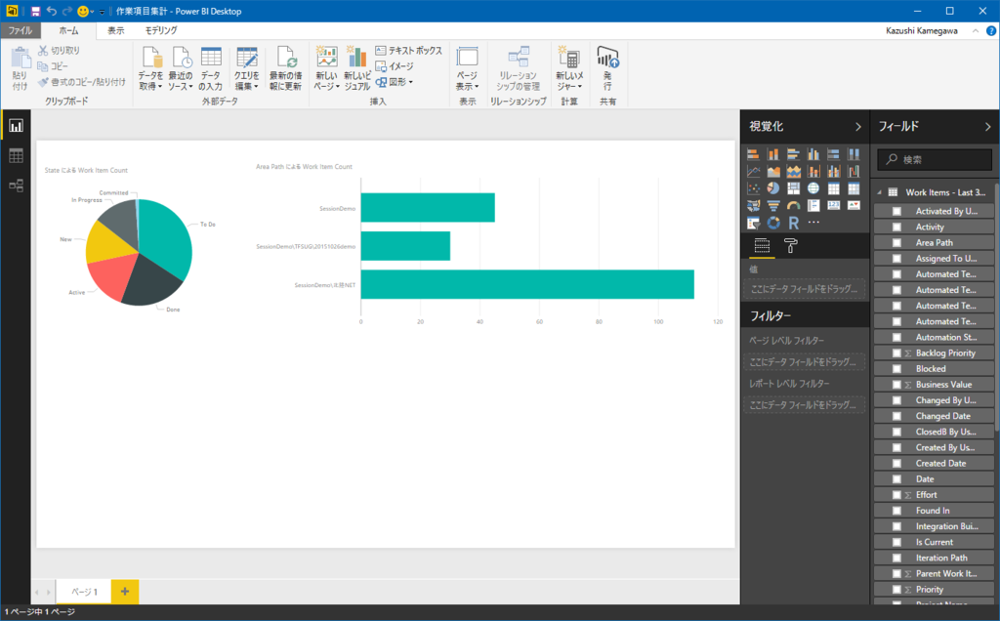This screenshot has height=621, width=1000.
Task: Check the Activity field
Action: click(896, 227)
